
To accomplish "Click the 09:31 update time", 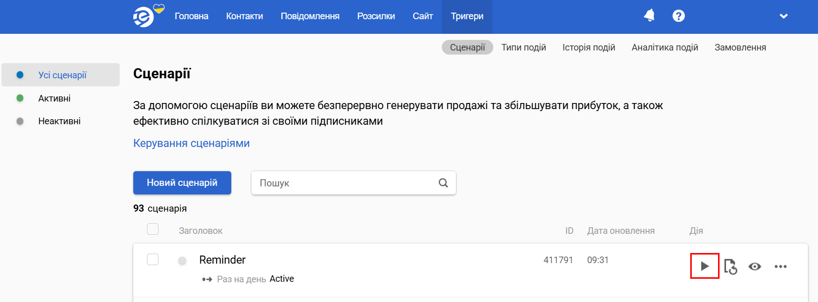I will 598,260.
